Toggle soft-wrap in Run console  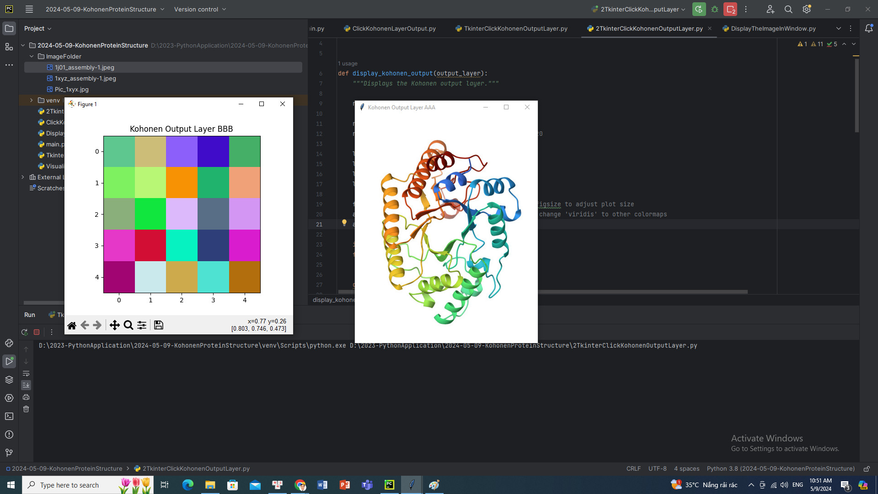point(26,373)
